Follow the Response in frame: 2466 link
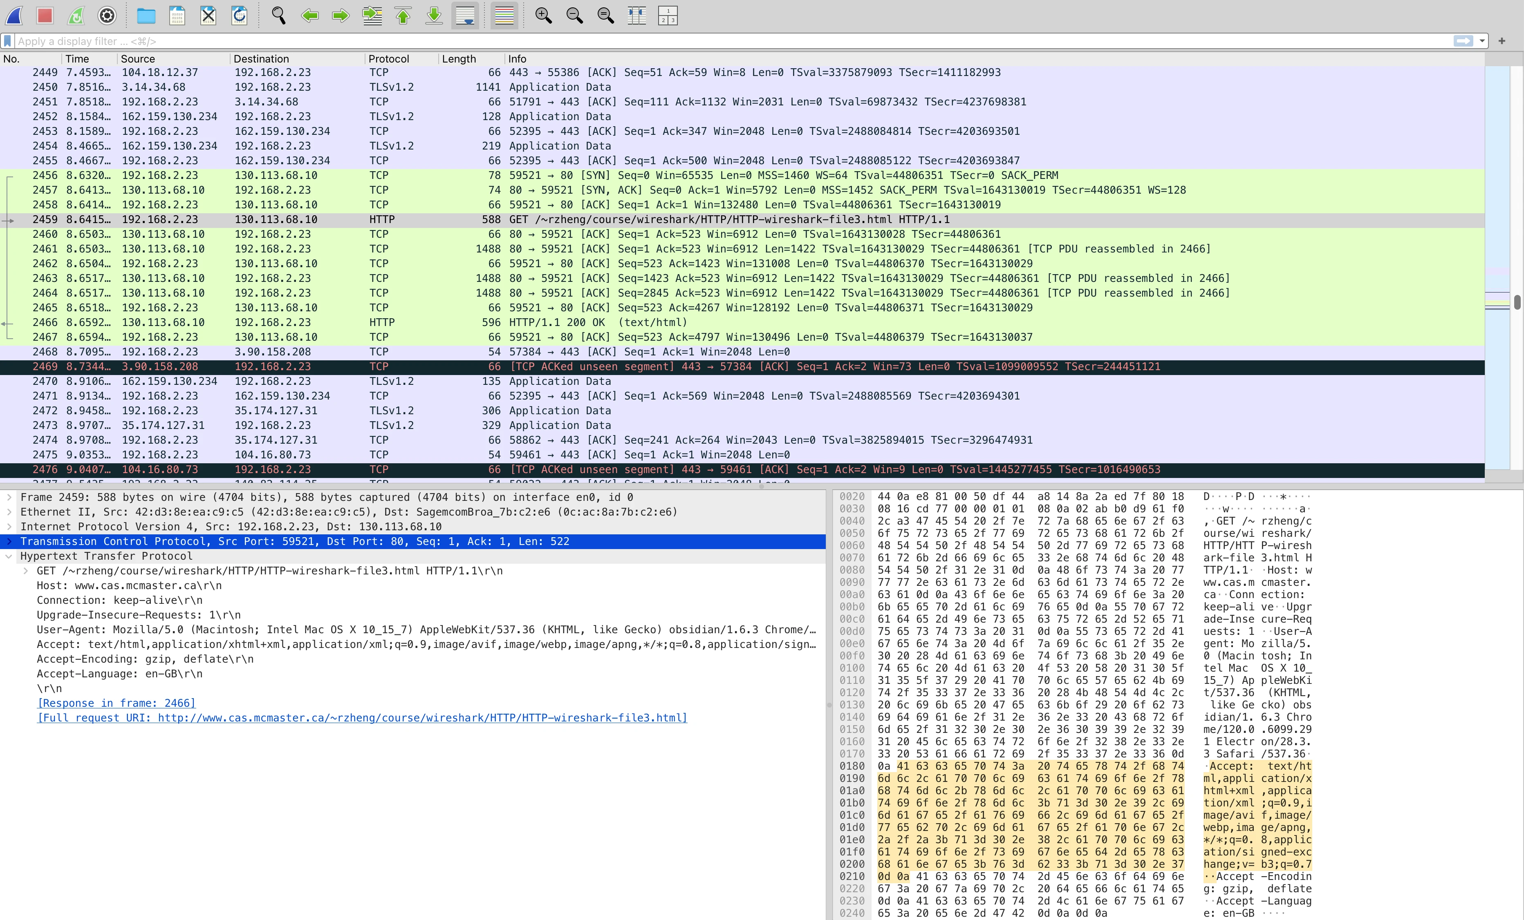The width and height of the screenshot is (1524, 920). (x=116, y=703)
